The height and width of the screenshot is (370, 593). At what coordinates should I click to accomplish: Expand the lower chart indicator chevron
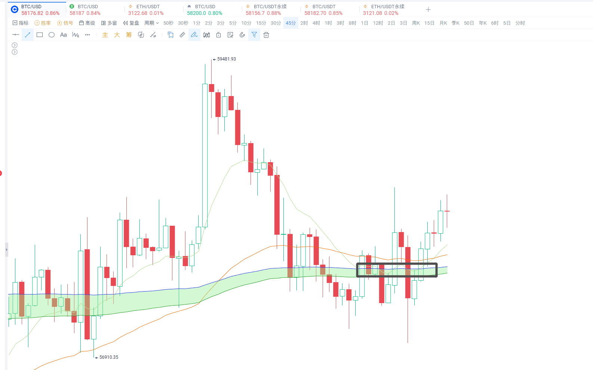click(15, 52)
